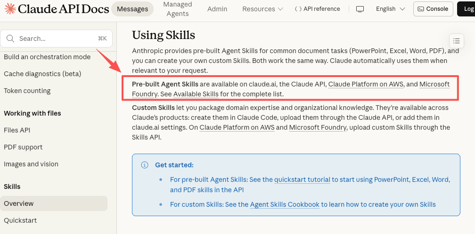This screenshot has height=234, width=475.
Task: Follow Claude Platform on AWS link in Custom Skills paragraph
Action: 237,127
